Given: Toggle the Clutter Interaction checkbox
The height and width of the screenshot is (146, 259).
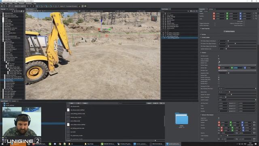Looking at the screenshot, I should click(x=215, y=26).
